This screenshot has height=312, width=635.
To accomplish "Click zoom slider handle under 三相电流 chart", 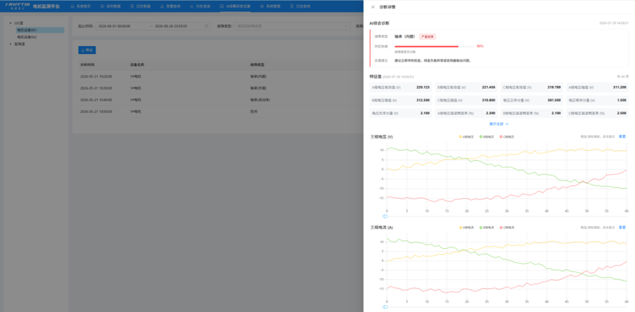I will click(x=385, y=307).
